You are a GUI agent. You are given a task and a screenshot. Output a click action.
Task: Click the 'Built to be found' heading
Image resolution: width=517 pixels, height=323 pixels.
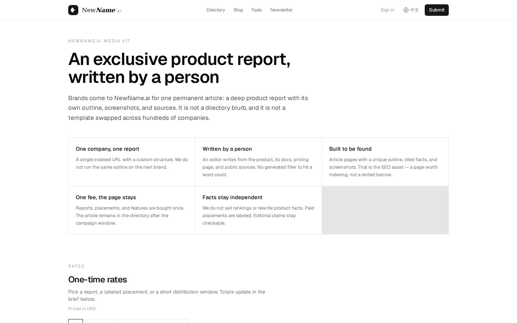pyautogui.click(x=350, y=149)
